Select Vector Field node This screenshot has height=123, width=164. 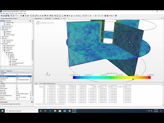(x=15, y=59)
